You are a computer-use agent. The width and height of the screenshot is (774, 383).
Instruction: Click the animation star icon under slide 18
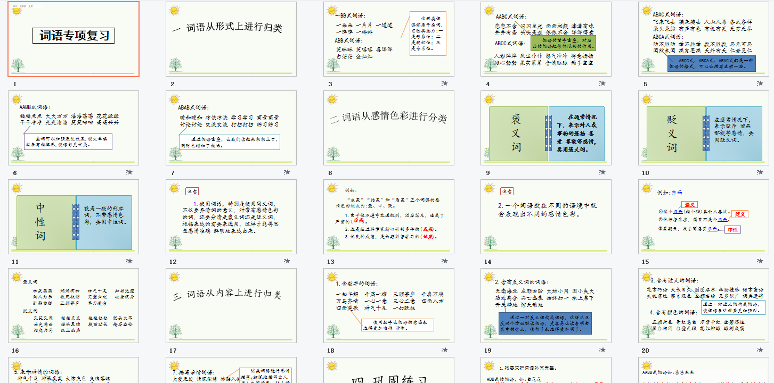pyautogui.click(x=445, y=350)
